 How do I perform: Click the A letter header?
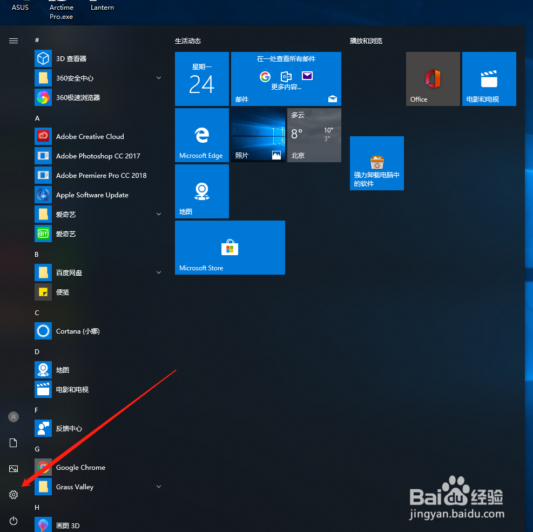click(37, 118)
